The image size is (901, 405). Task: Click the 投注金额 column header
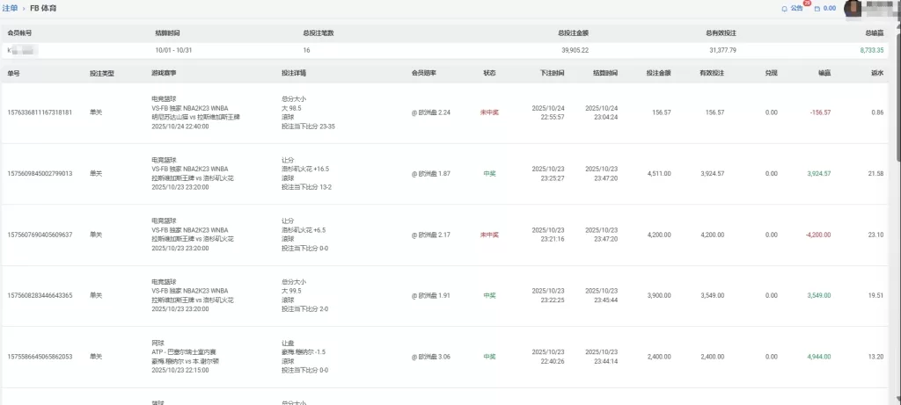658,73
